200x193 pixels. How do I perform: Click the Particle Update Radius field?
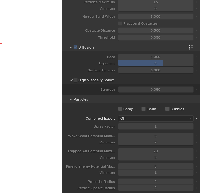(x=156, y=188)
